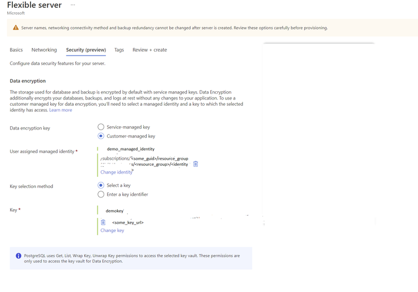
Task: Open the Review + create tab
Action: point(149,50)
